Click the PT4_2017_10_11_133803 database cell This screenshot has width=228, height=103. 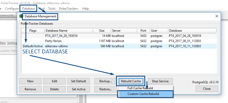pos(185,46)
